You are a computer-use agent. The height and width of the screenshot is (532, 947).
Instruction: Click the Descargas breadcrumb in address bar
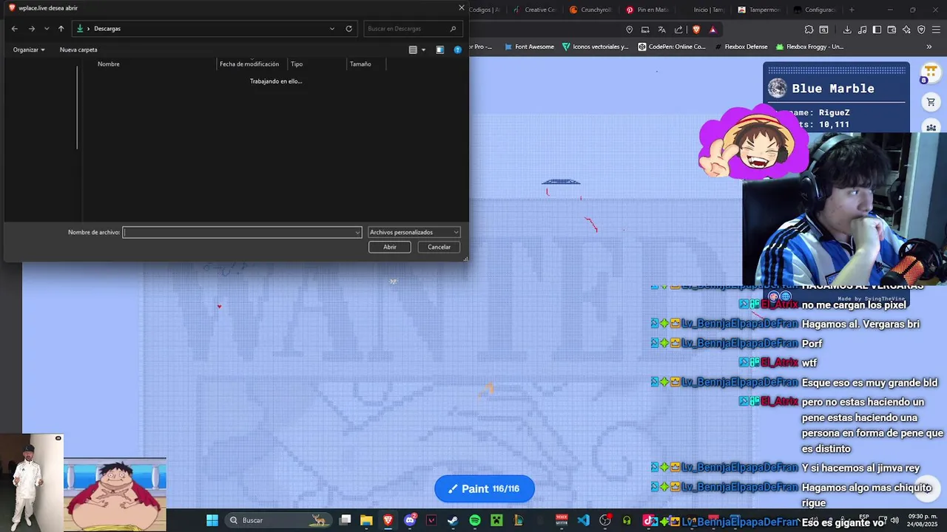click(x=107, y=29)
